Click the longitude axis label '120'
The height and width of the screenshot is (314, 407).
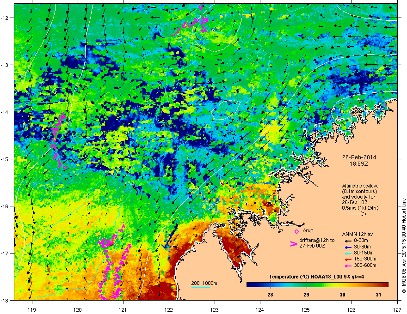(78, 309)
